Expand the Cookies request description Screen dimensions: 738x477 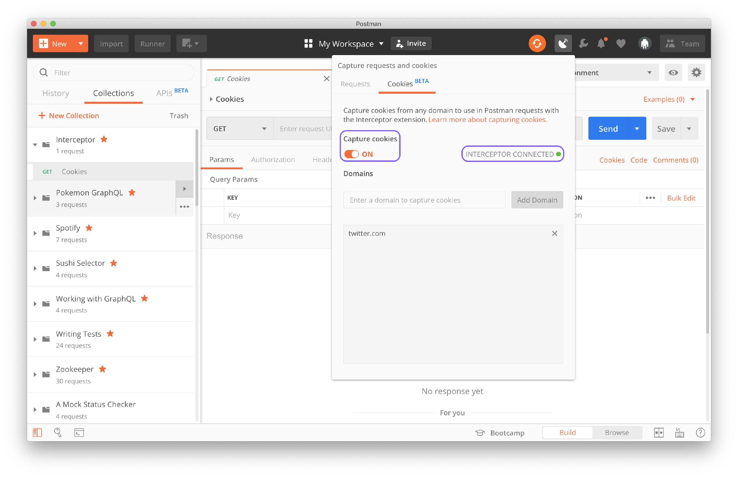tap(211, 99)
